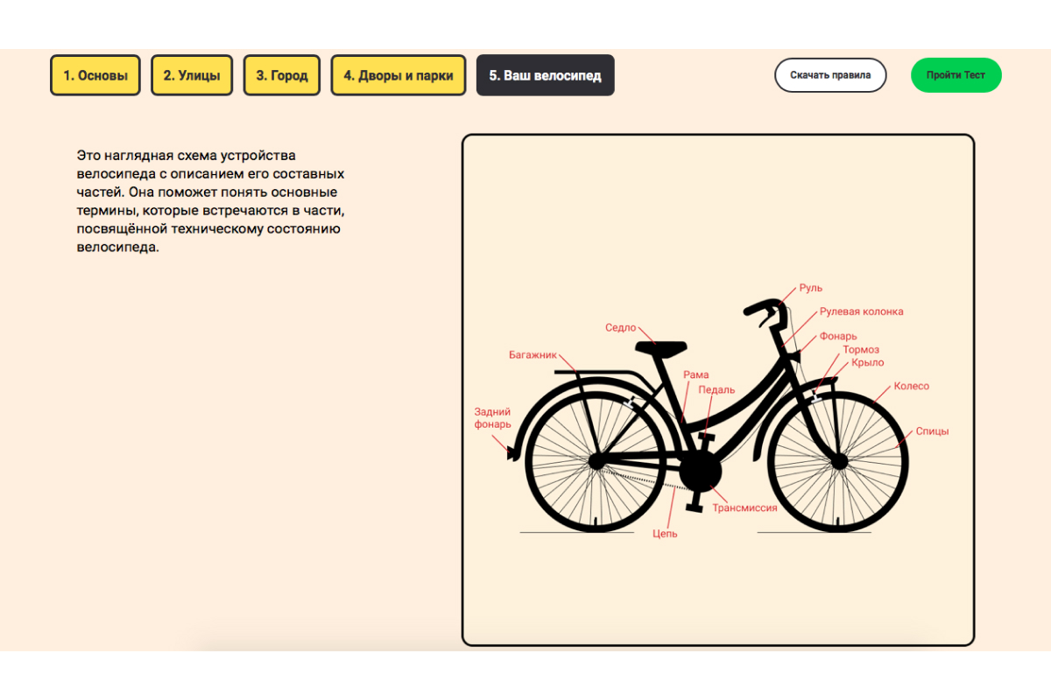Click the 'Колесо' label
Image resolution: width=1051 pixels, height=700 pixels.
click(x=911, y=386)
